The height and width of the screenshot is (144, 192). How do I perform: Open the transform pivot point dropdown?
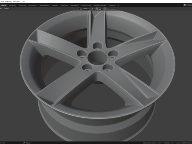pyautogui.click(x=93, y=9)
